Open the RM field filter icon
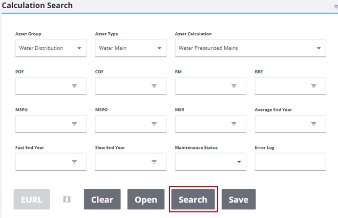338x218 pixels. tap(234, 86)
